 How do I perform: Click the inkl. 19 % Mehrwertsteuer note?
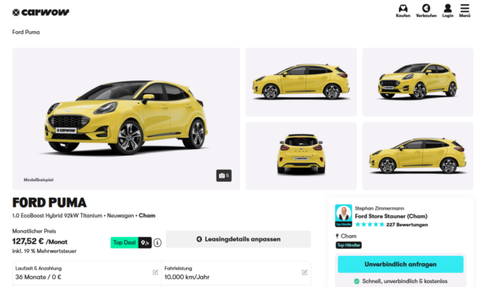click(x=44, y=251)
